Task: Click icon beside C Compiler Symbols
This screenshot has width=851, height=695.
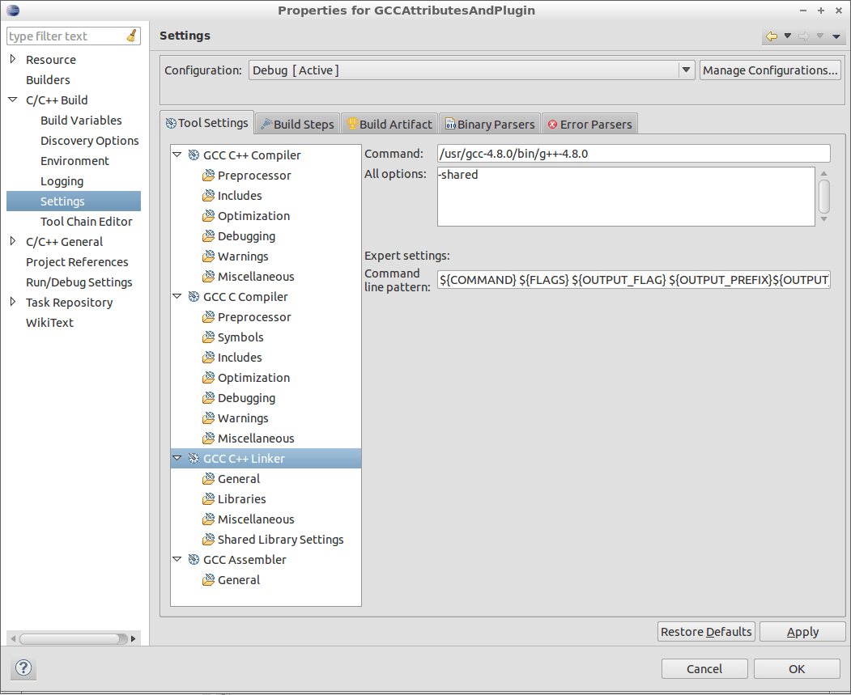Action: click(208, 337)
